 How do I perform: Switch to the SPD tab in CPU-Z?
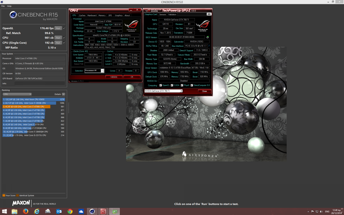[x=110, y=15]
